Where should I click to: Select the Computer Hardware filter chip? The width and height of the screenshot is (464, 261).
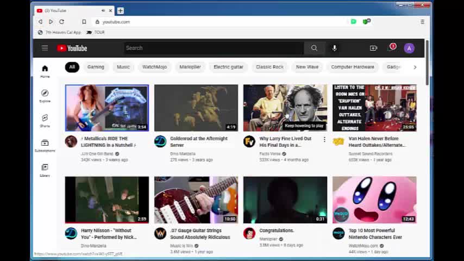(353, 67)
